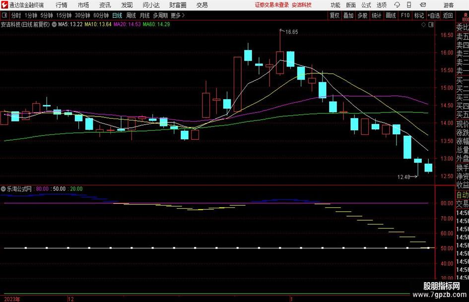
Task: Open the 功能 menu
Action: 335,5
